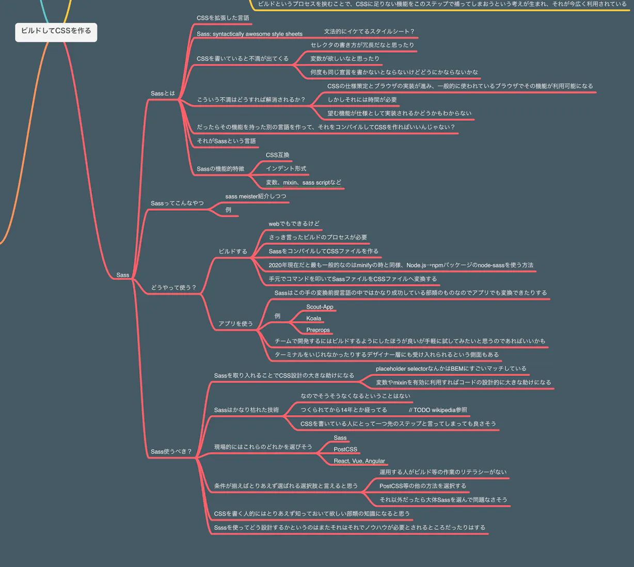Click the Koala example node
This screenshot has height=567, width=634.
(x=313, y=319)
